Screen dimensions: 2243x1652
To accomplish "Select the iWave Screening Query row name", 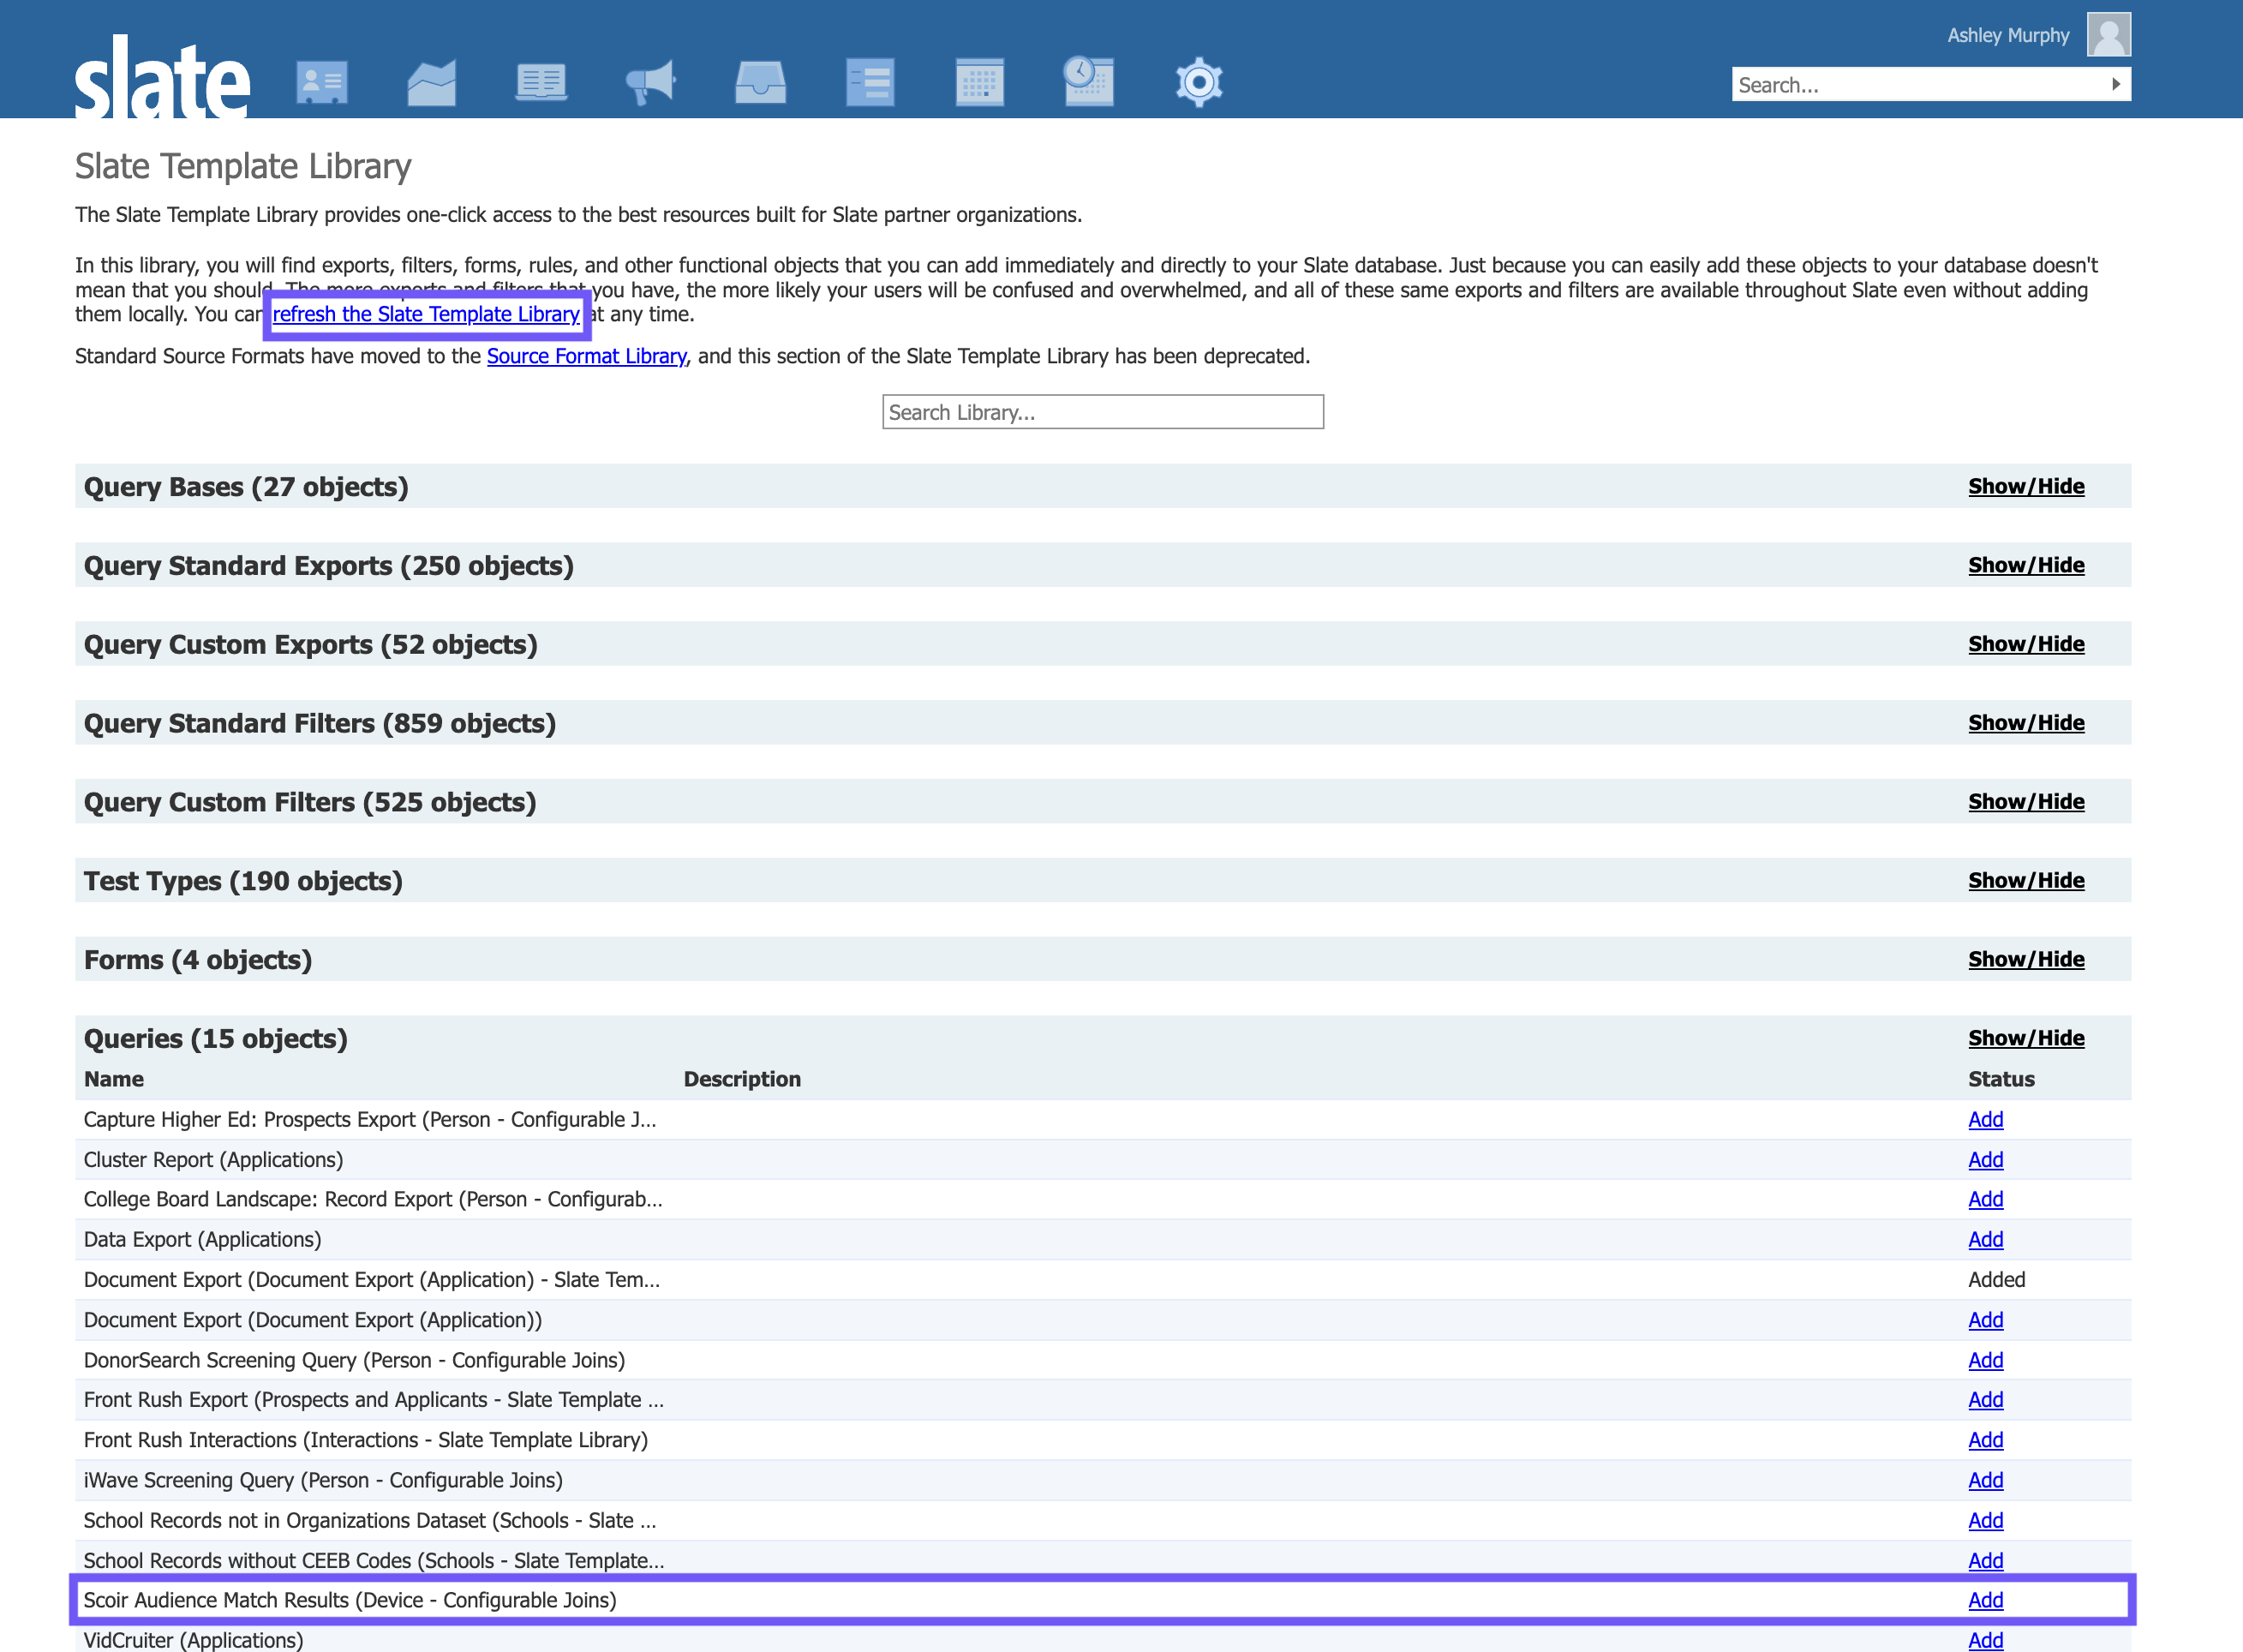I will 323,1480.
